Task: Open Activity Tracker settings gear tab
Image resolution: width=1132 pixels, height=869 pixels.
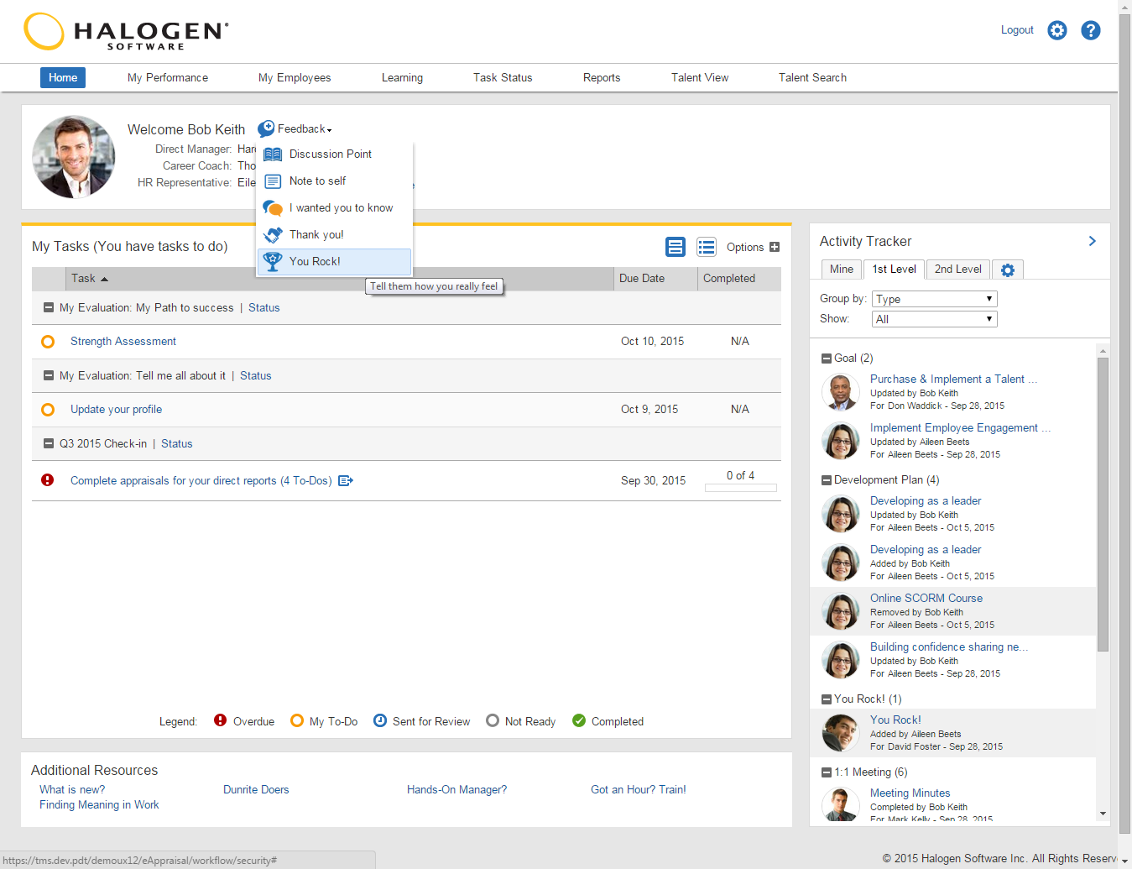Action: click(x=1008, y=270)
